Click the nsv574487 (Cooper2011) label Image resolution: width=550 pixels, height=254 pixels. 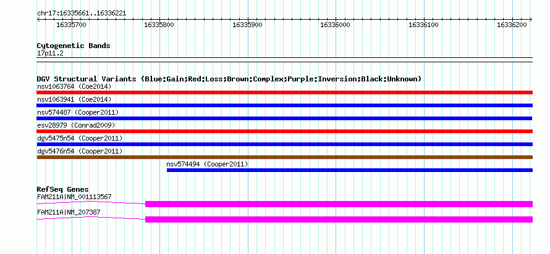[x=78, y=112]
